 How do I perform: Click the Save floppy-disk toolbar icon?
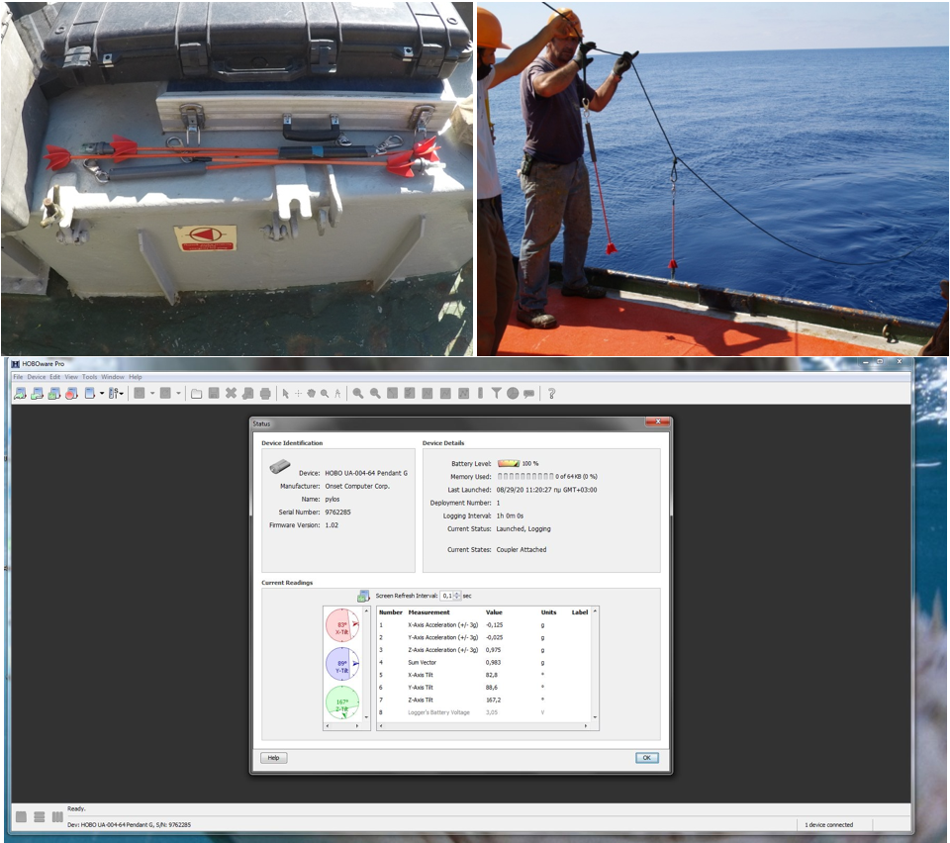[214, 394]
